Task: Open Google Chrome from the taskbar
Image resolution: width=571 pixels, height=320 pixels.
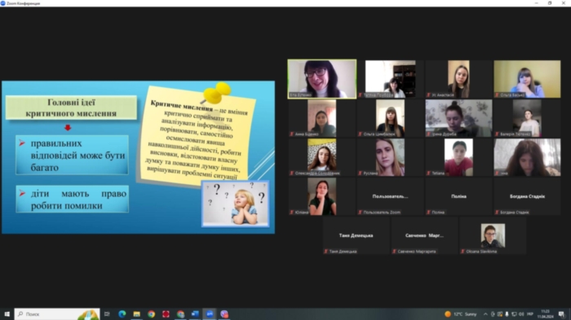Action: (x=151, y=314)
